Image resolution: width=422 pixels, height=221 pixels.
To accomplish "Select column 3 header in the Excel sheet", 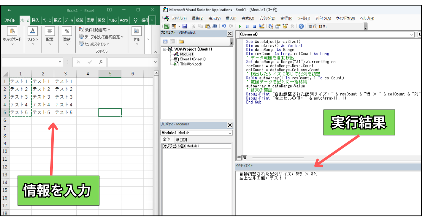I will (65, 74).
